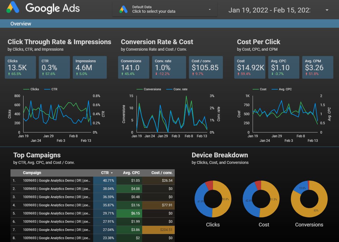
Task: Click the Conv. rate legend entry above the middle chart
Action: [177, 89]
